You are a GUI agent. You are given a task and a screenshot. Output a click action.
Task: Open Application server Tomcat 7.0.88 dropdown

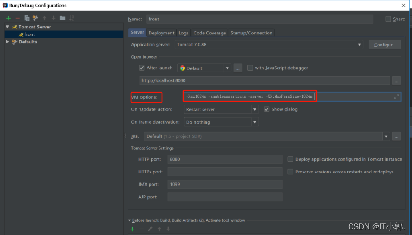269,45
